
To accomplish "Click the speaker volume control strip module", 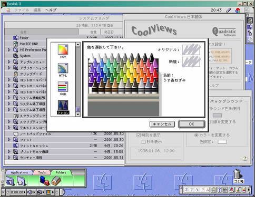I will click(31, 192).
